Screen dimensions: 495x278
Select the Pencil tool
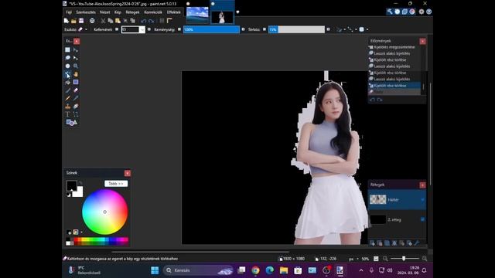[x=67, y=98]
